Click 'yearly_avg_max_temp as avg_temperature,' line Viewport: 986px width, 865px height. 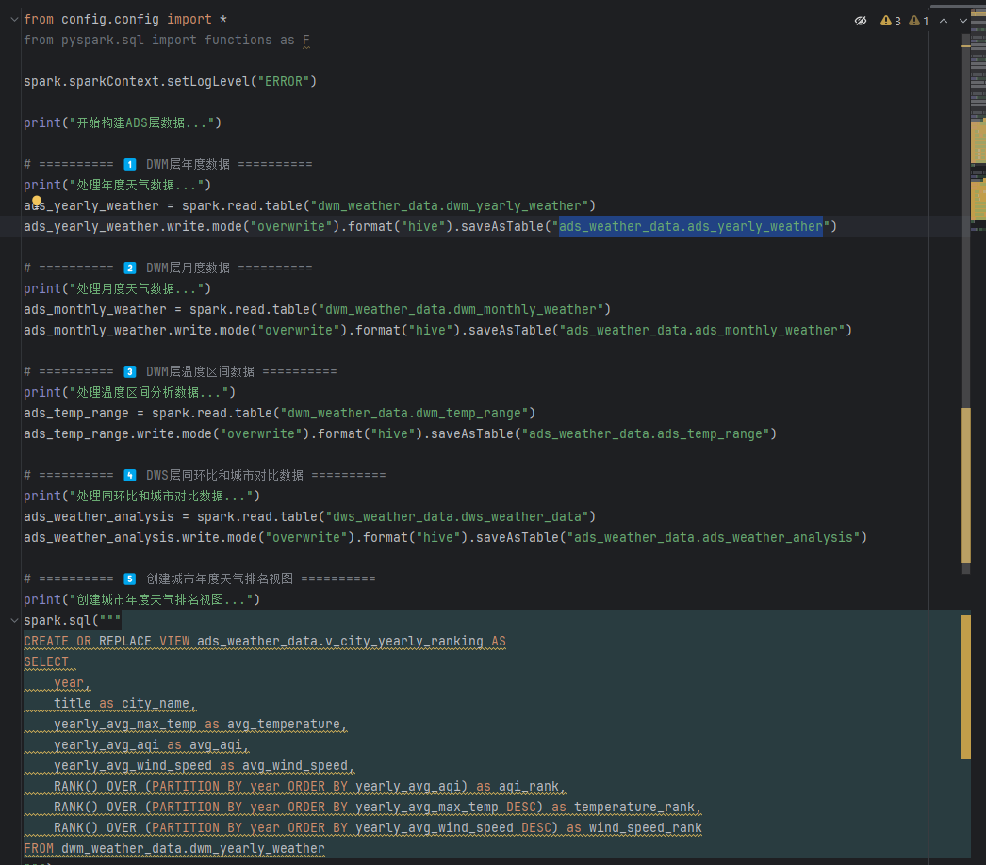(201, 725)
